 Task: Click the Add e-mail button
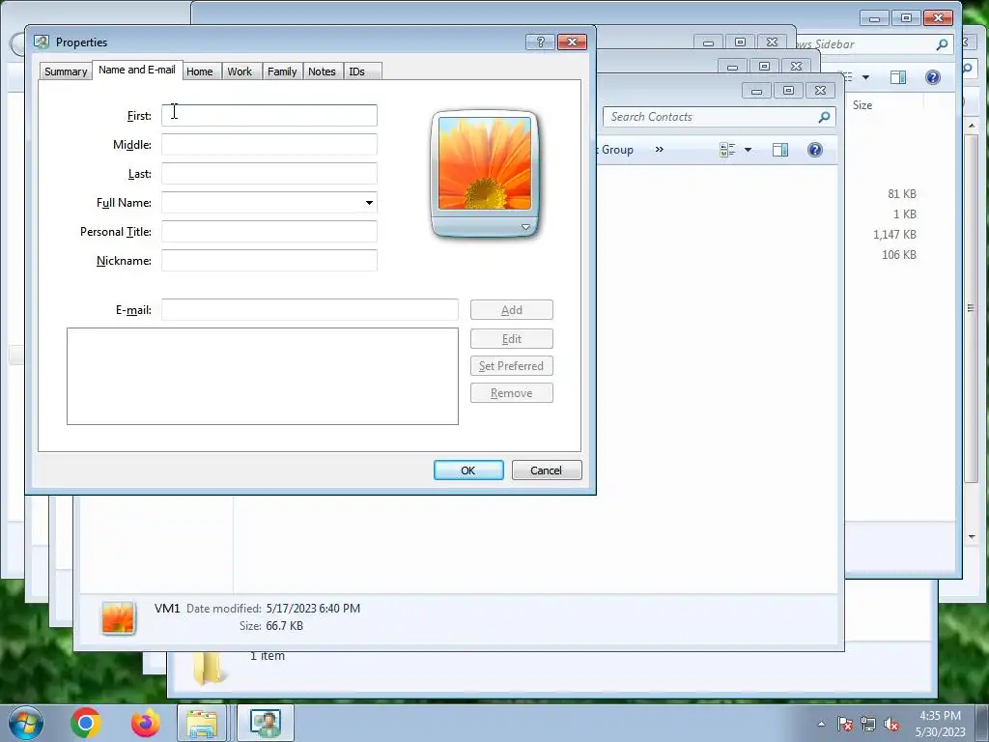pos(512,310)
